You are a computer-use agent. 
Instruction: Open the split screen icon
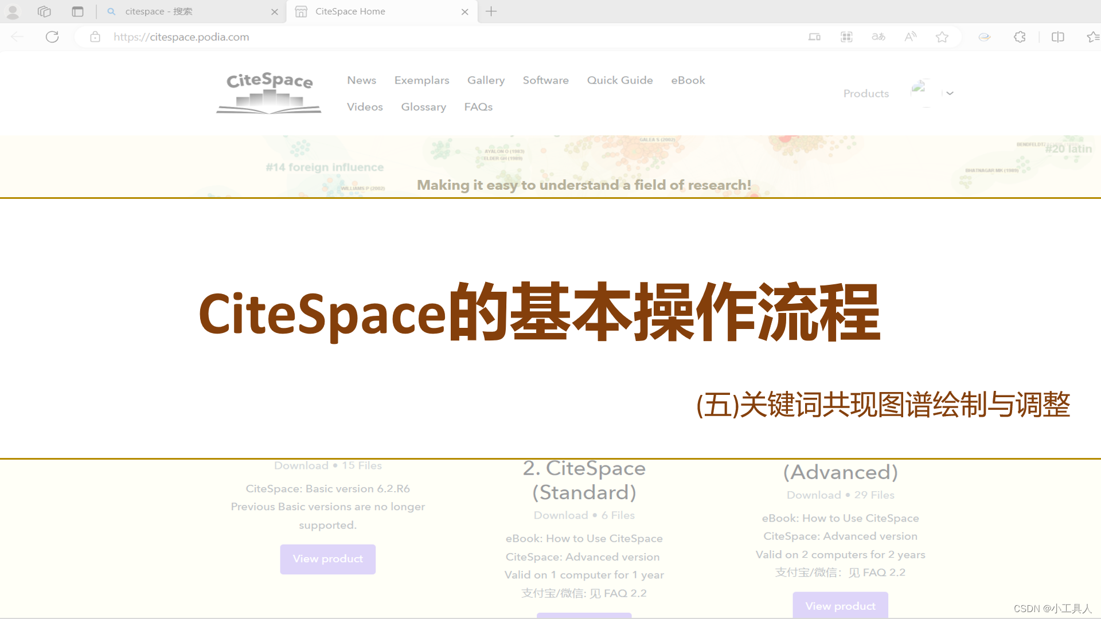click(x=1057, y=37)
